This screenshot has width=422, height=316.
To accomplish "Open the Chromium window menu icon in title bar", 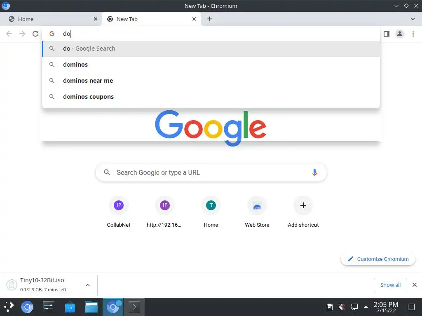I will pyautogui.click(x=6, y=6).
